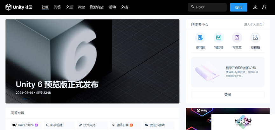The image size is (275, 130).
Task: Click 进入个人主页 link
Action: coord(253,25)
